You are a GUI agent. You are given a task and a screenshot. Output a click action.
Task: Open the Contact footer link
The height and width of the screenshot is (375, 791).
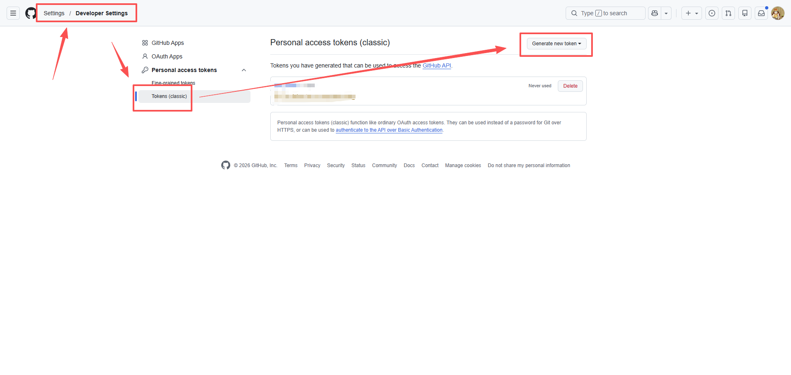coord(430,165)
